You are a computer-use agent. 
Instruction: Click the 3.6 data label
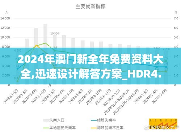55,48
